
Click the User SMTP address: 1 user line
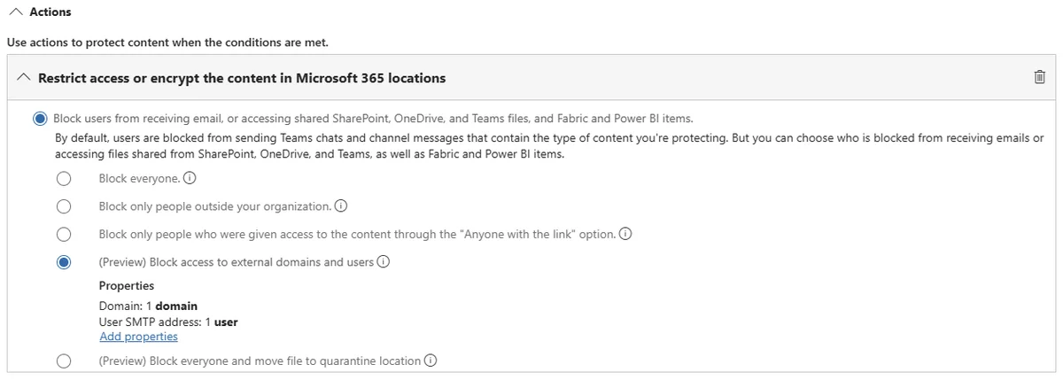[x=168, y=322]
